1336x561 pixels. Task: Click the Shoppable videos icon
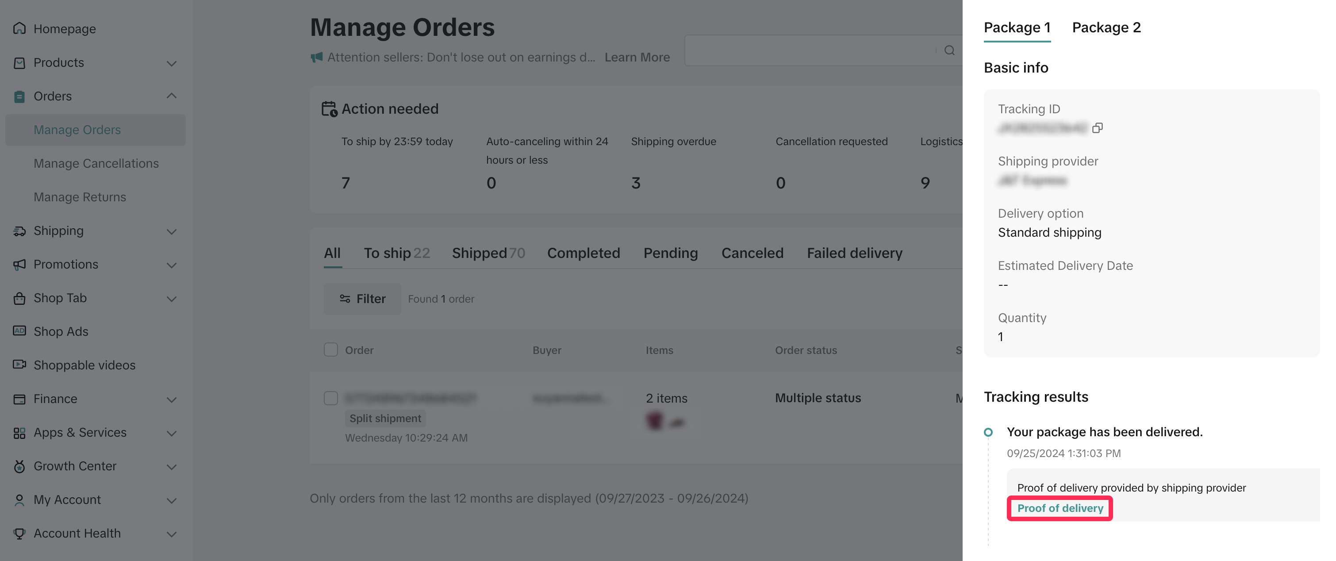(x=19, y=365)
